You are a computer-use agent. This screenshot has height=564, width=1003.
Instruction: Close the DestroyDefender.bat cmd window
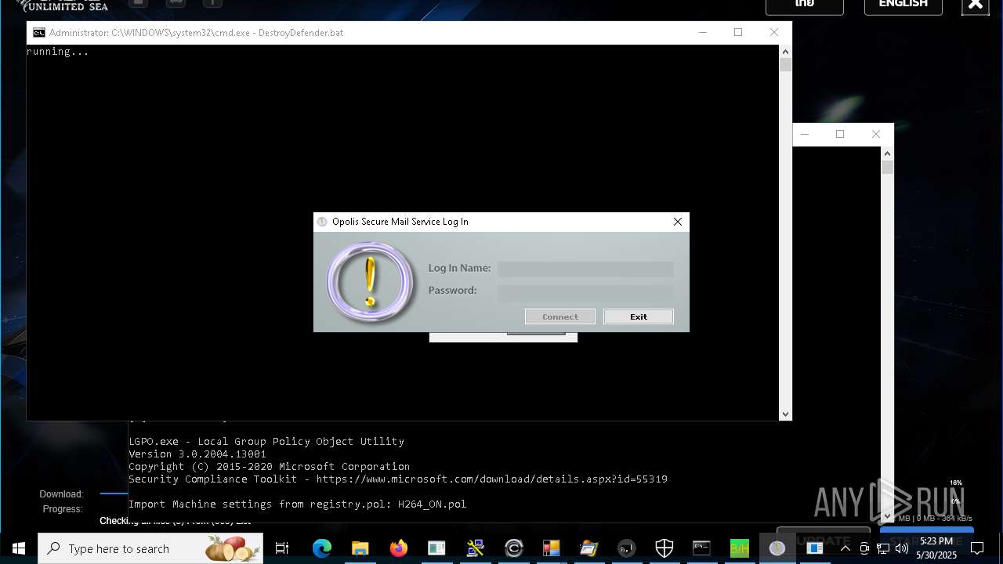(x=774, y=32)
